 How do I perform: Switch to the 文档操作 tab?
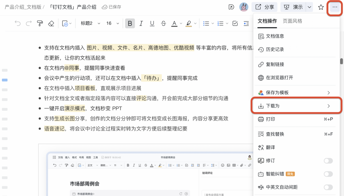tap(267, 21)
